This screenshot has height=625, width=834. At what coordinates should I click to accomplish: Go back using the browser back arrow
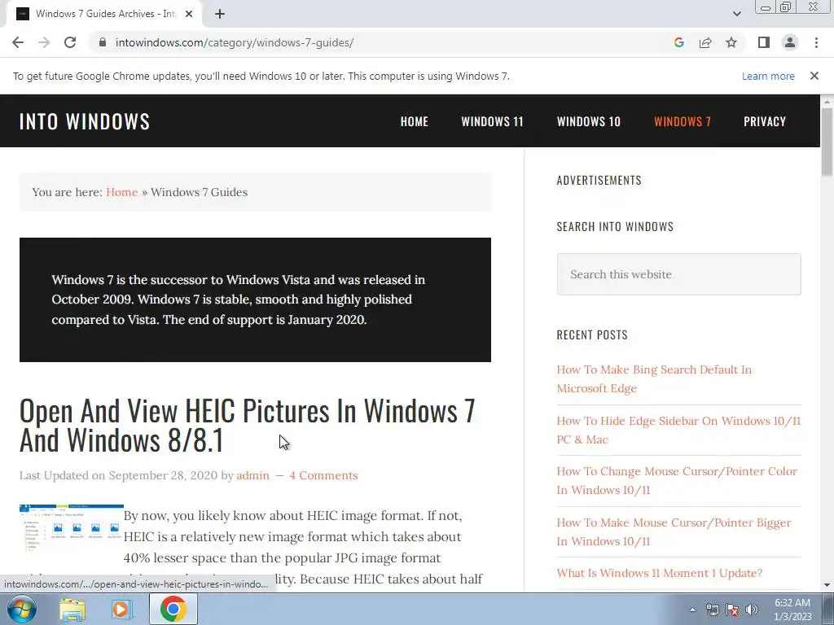pyautogui.click(x=18, y=42)
